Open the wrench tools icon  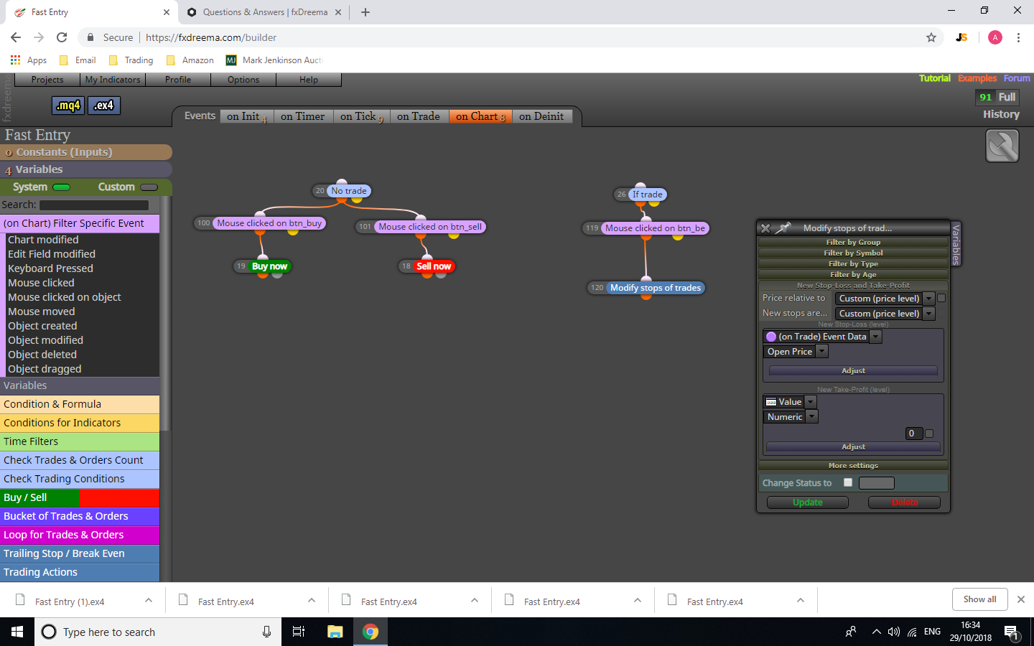[1002, 146]
